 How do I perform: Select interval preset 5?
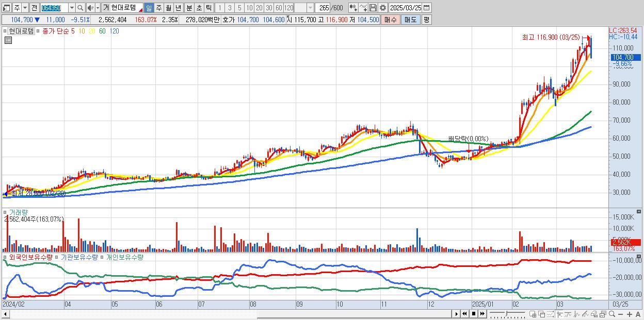point(239,8)
